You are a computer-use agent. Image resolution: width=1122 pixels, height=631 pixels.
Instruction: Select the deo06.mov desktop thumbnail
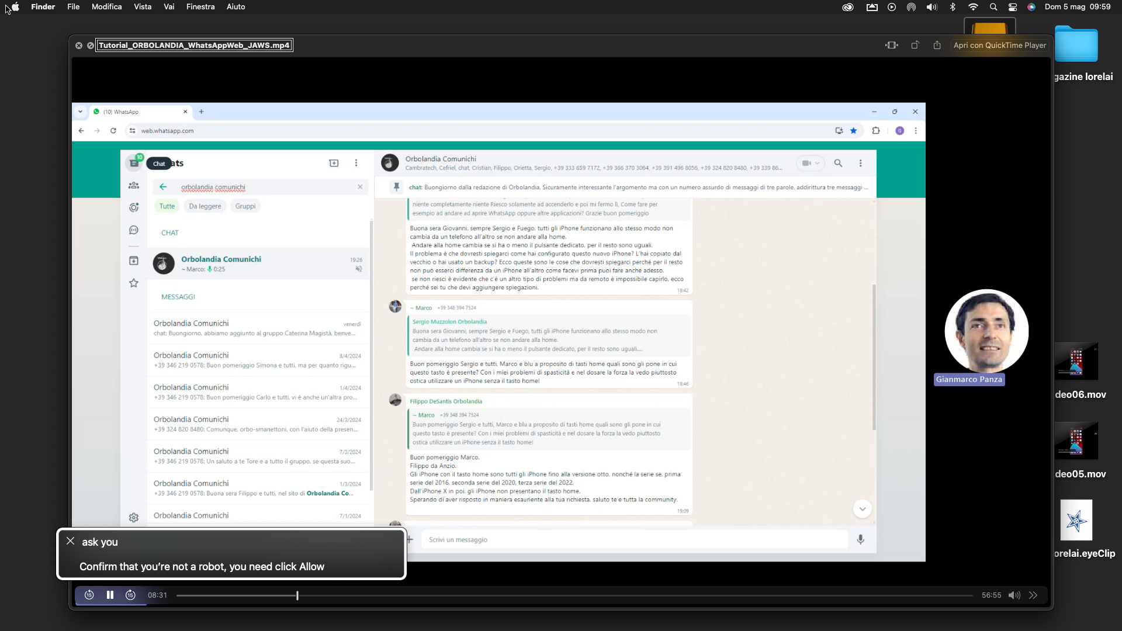(x=1076, y=361)
